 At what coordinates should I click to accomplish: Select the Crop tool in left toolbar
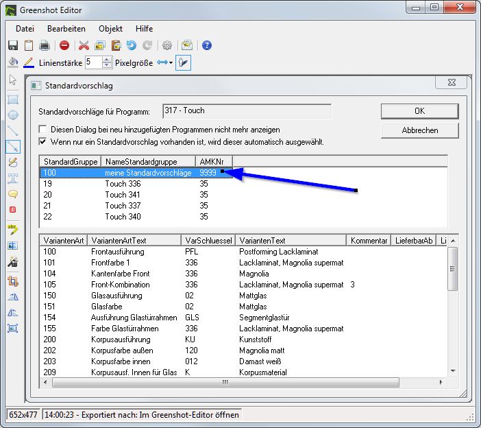pos(12,281)
